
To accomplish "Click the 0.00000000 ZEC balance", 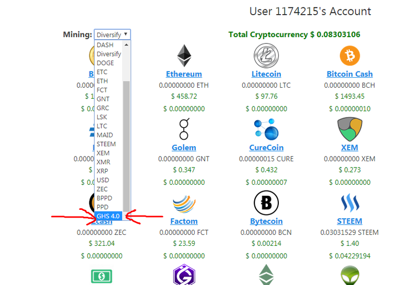I will [101, 232].
